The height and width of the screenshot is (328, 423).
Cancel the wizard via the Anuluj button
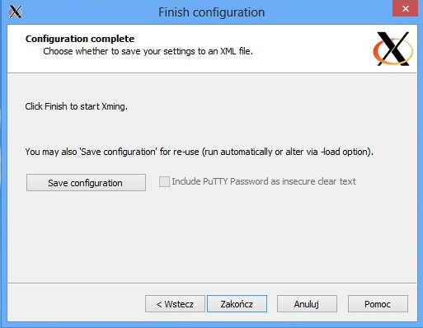tap(307, 304)
